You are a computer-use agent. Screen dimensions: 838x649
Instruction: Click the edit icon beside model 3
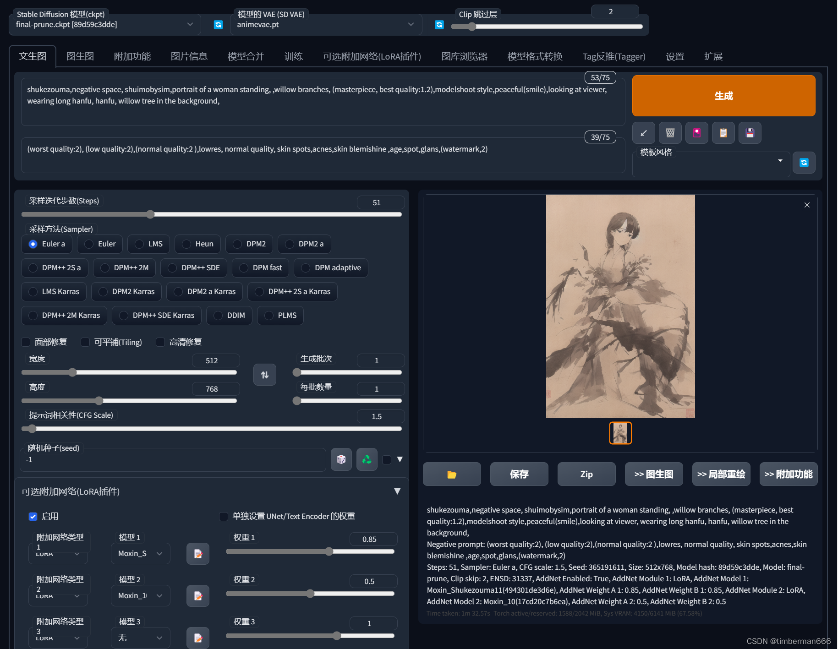[198, 638]
